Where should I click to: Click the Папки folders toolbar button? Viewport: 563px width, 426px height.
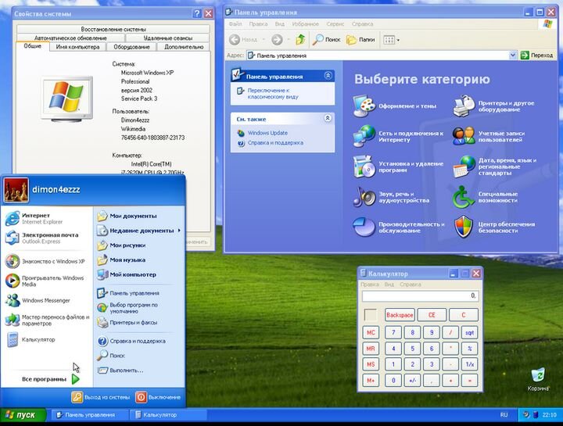coord(360,40)
